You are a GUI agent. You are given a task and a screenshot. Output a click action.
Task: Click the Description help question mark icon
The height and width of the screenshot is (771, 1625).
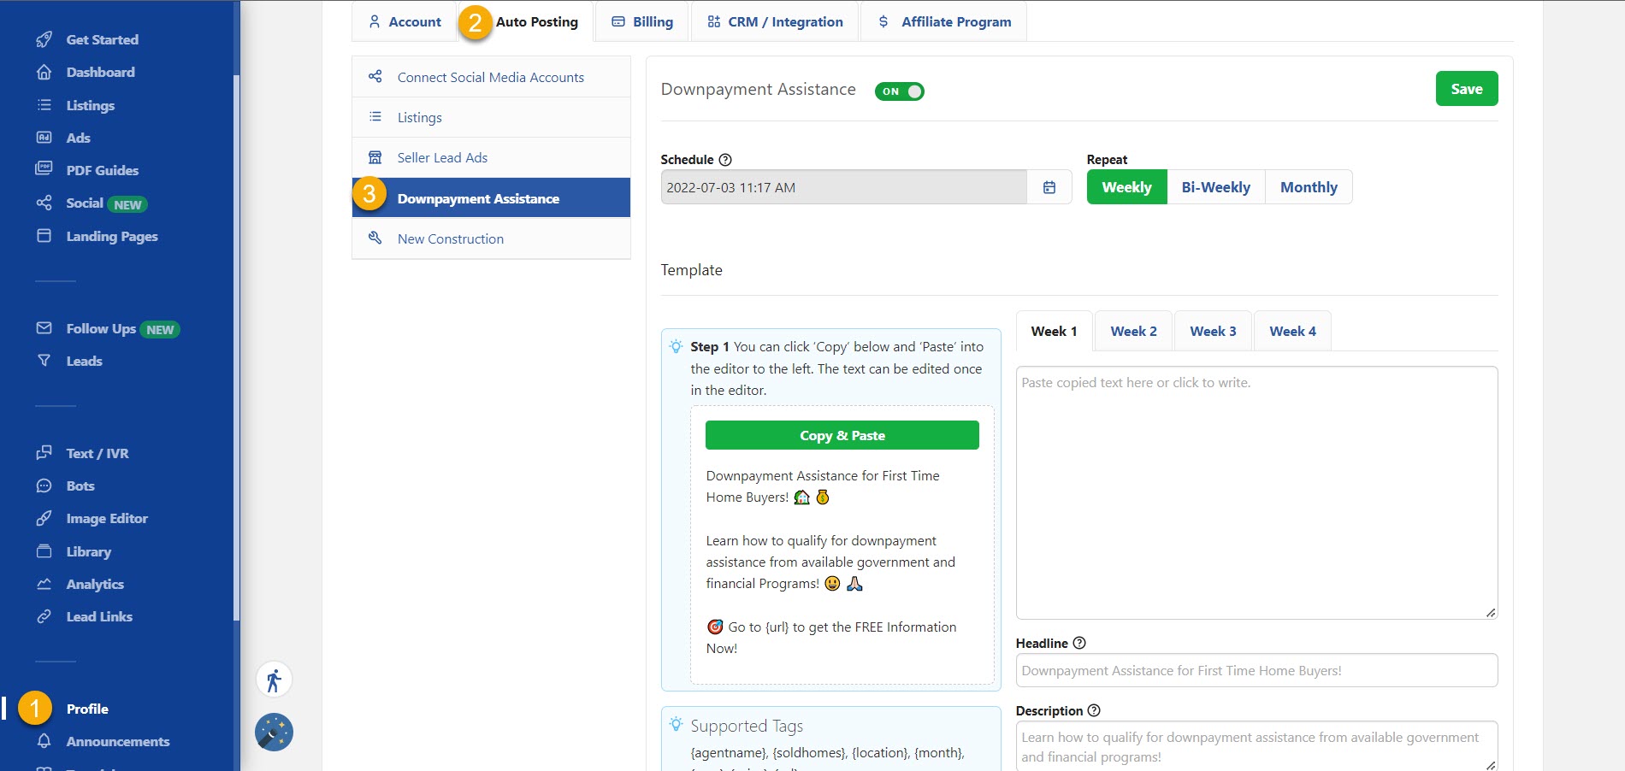click(x=1094, y=710)
